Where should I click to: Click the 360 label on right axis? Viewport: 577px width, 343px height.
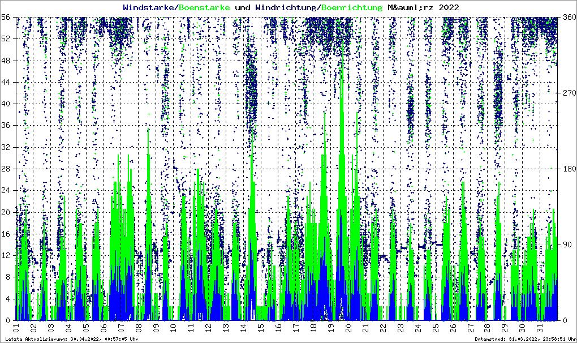[x=567, y=18]
